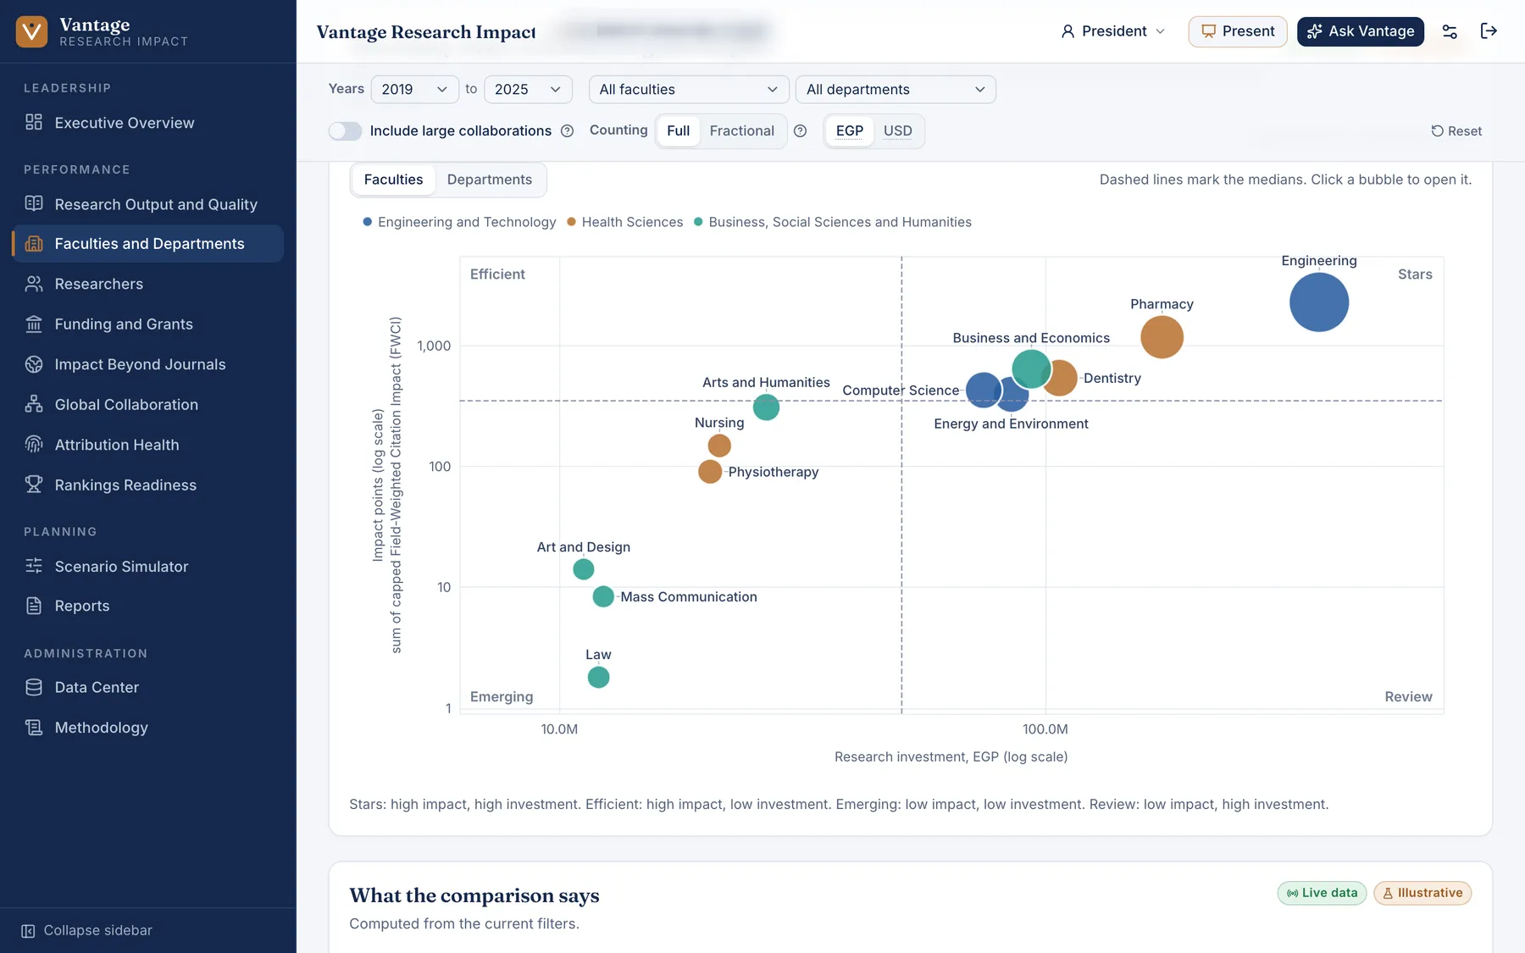
Task: Toggle Engineering and Technology legend dot
Action: [368, 222]
